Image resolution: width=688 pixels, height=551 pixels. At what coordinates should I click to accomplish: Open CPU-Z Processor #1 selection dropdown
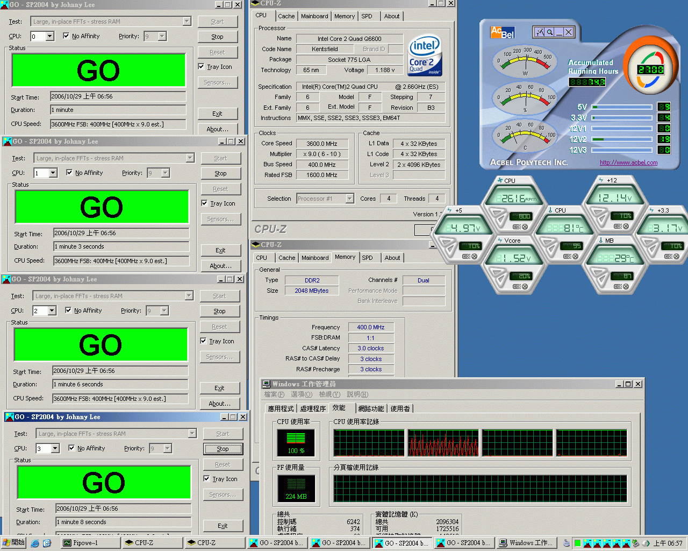tap(349, 199)
